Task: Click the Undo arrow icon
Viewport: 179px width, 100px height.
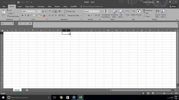Action: tap(22, 2)
